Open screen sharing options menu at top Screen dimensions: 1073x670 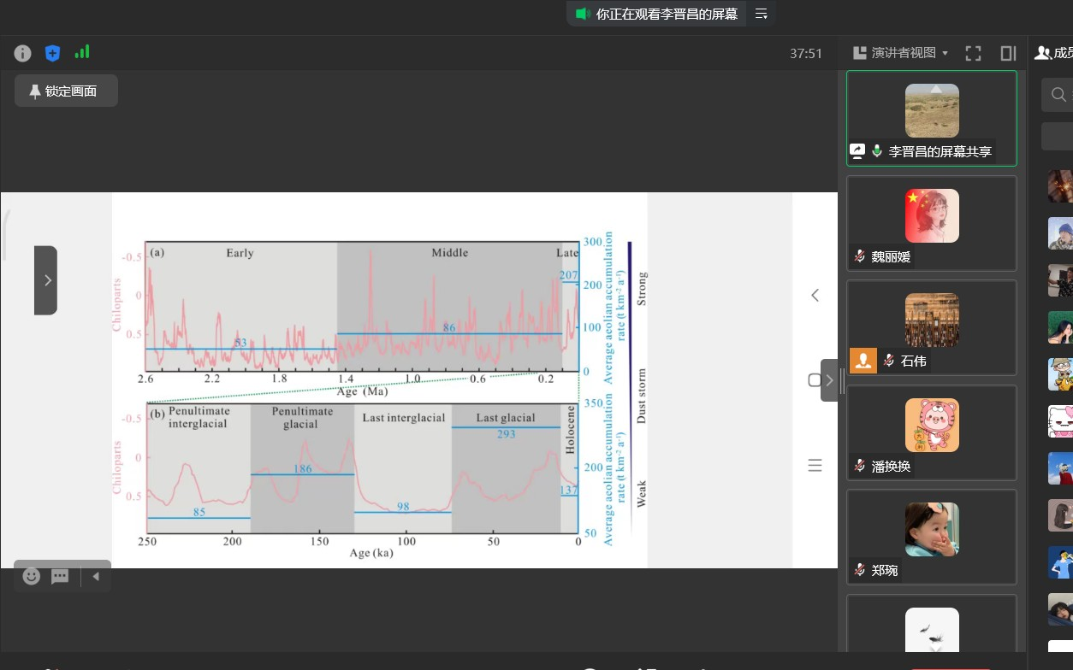[x=761, y=14]
